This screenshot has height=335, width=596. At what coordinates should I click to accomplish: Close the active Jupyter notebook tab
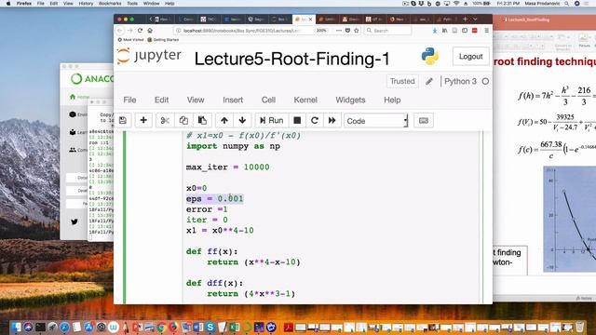(310, 19)
